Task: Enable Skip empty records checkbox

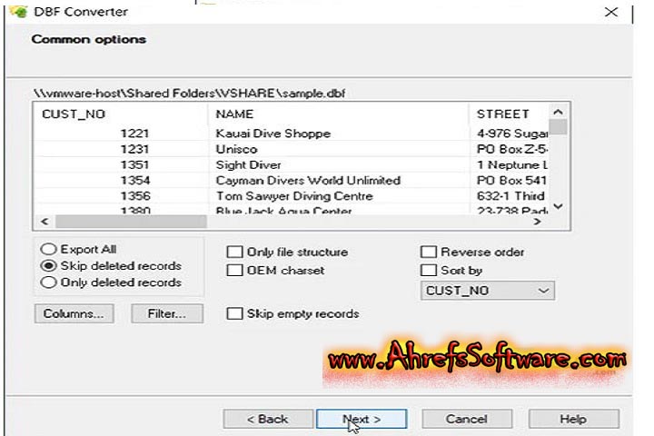Action: coord(234,313)
